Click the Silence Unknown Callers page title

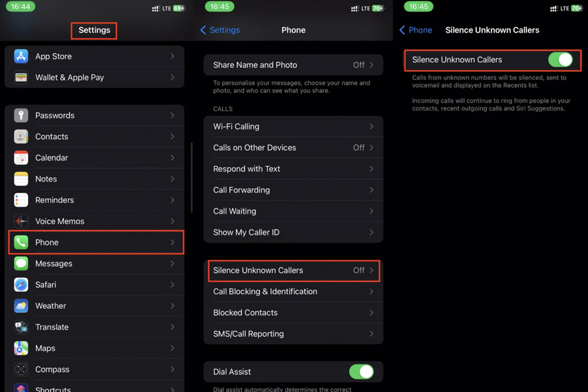pos(492,30)
